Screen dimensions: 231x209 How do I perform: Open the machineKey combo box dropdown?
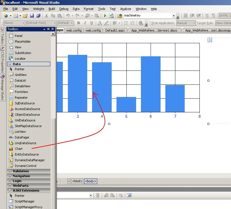tap(174, 15)
